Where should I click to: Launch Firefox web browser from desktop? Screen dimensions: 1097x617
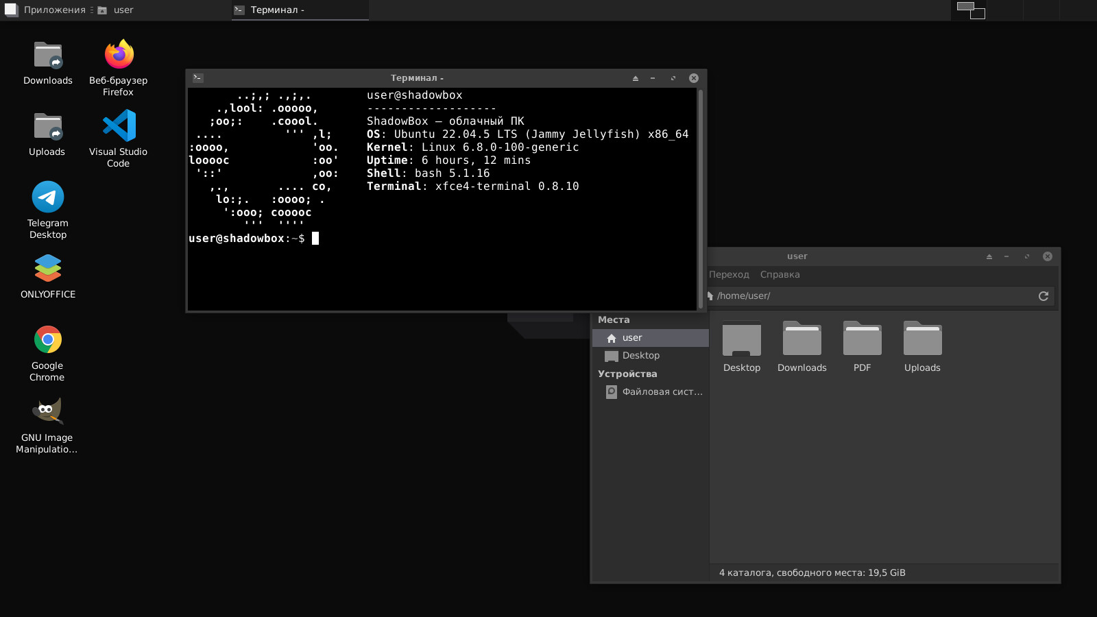[119, 67]
